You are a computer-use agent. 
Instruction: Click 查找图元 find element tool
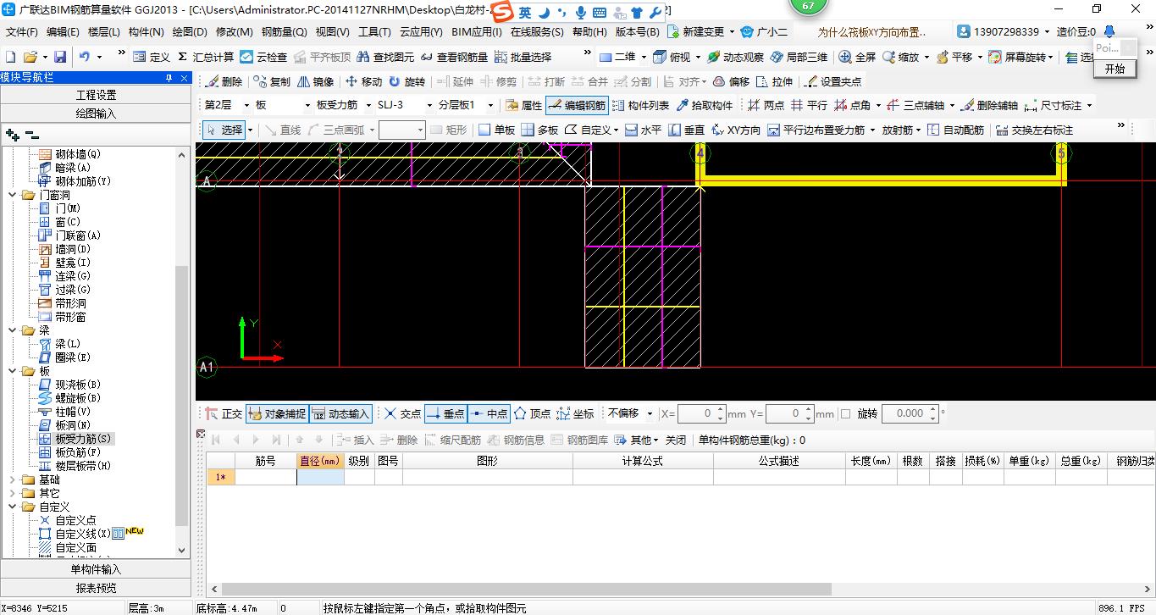tap(385, 57)
